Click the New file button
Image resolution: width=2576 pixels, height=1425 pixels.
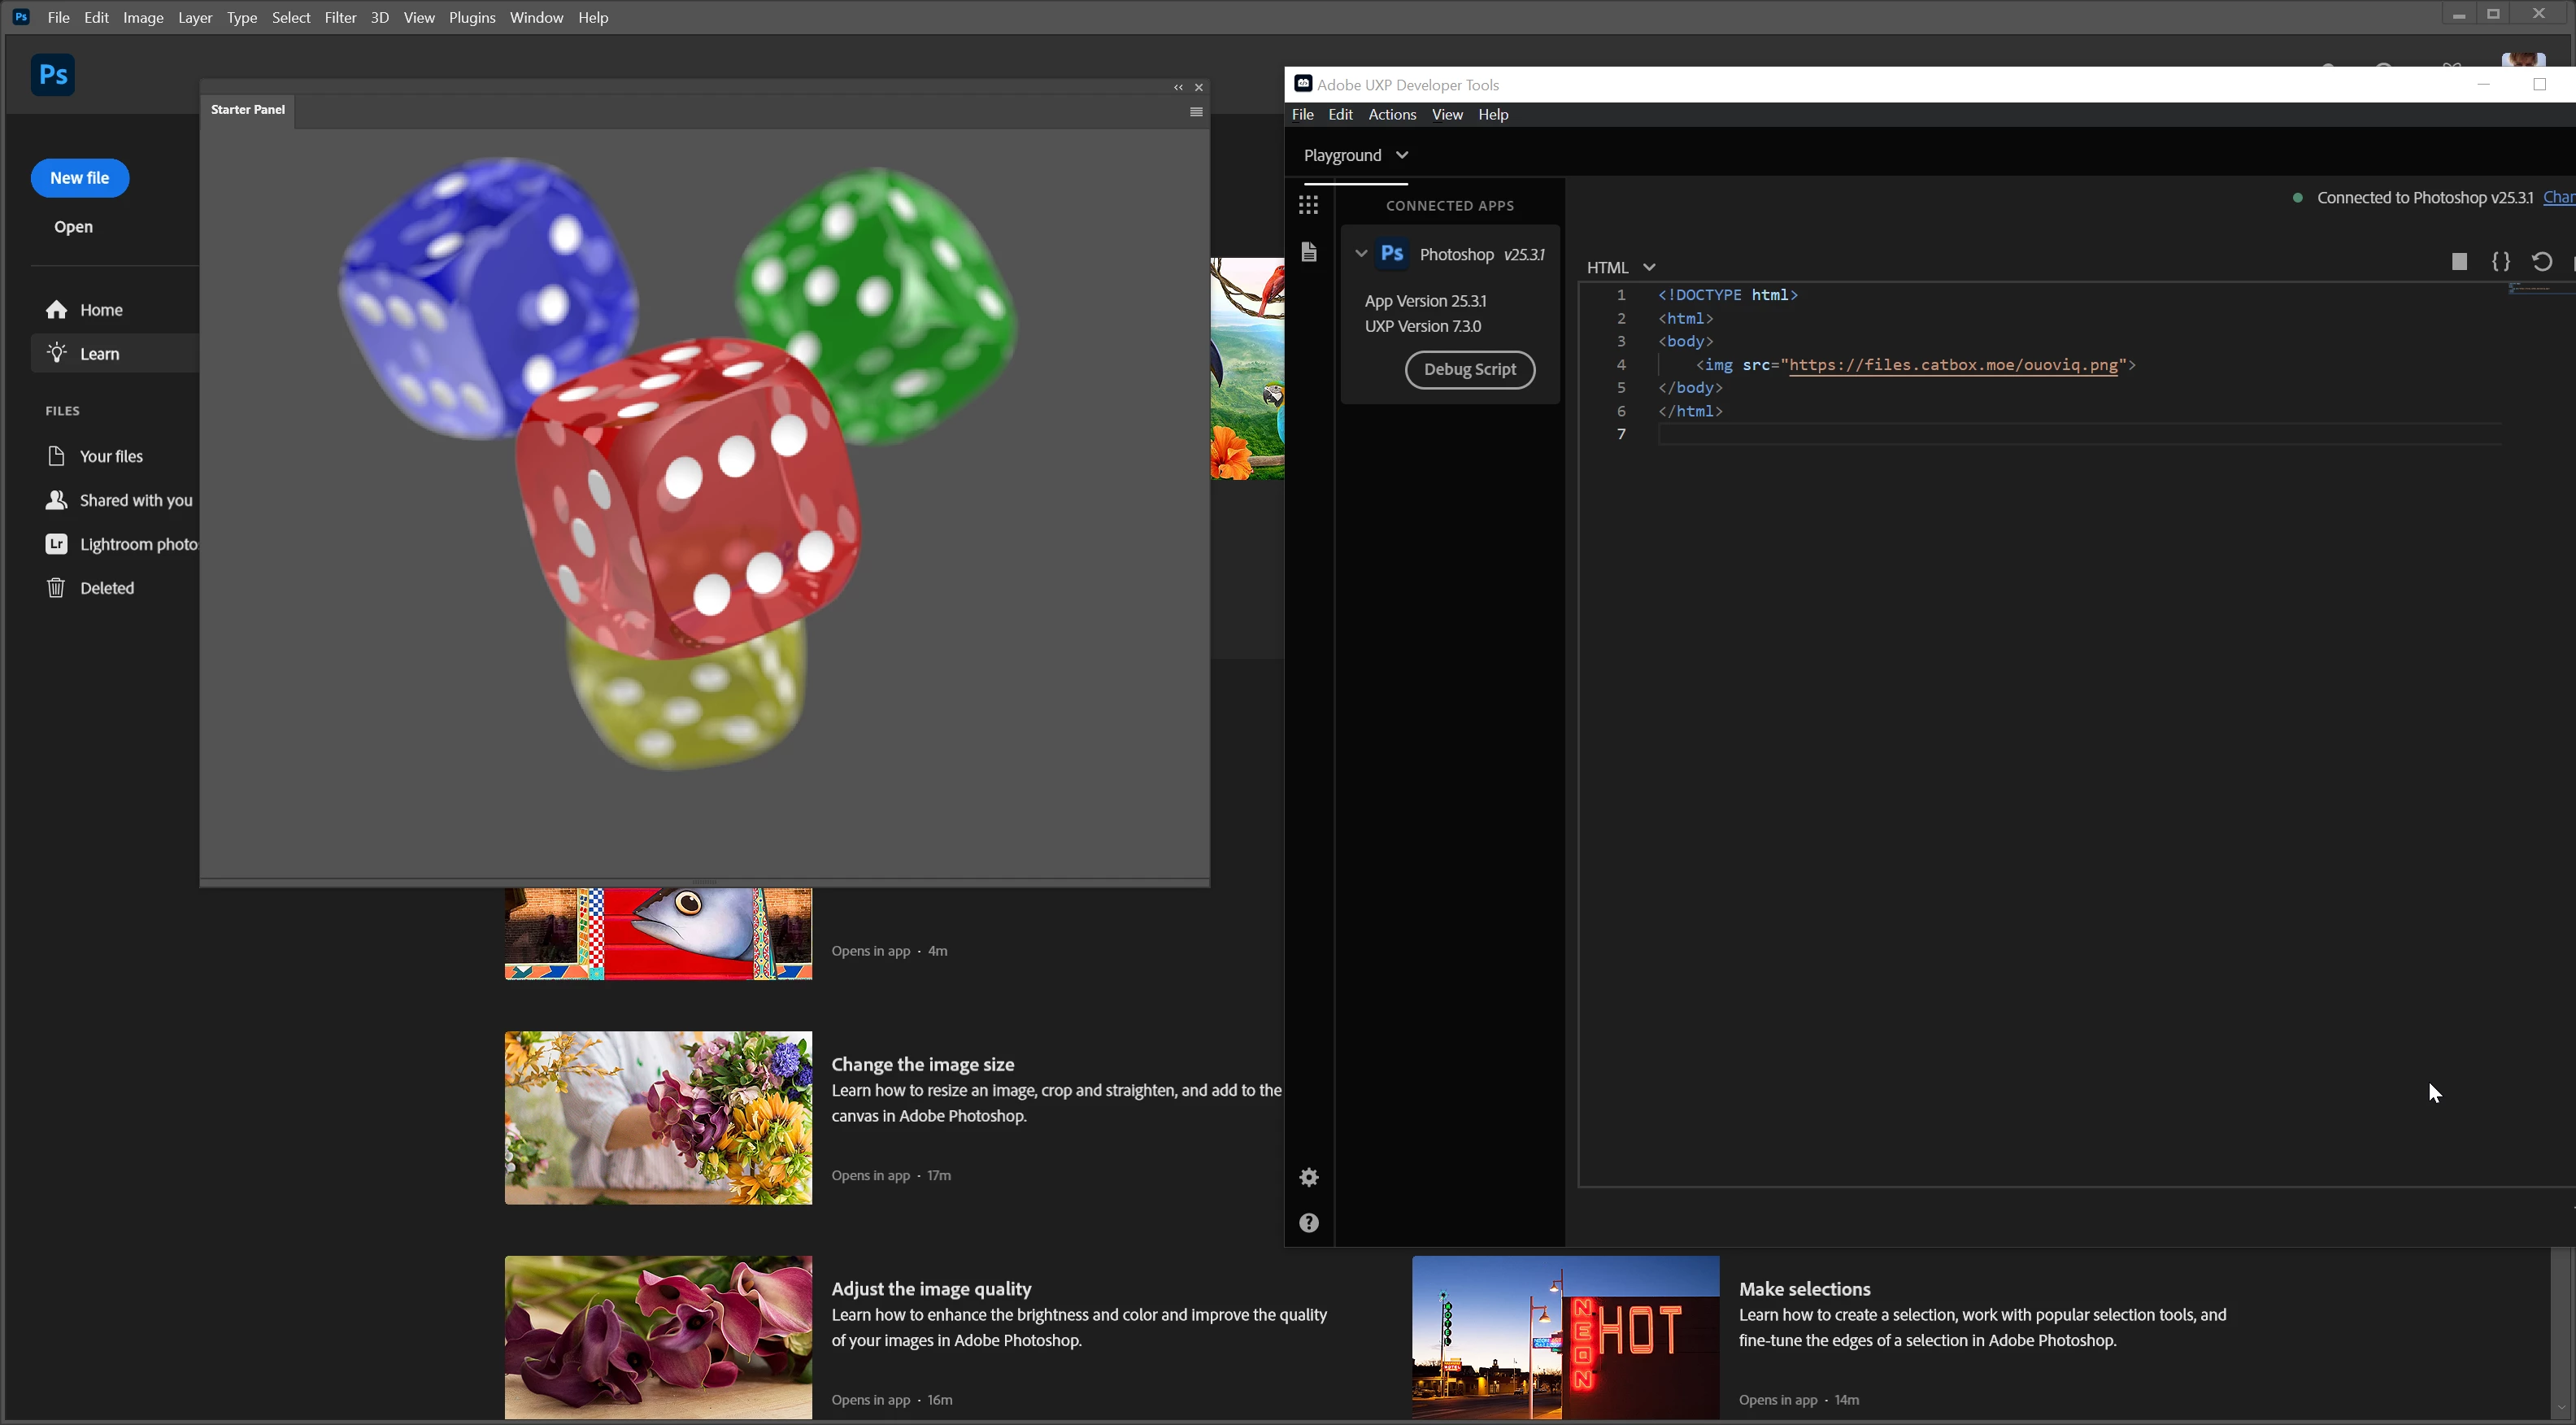point(79,178)
